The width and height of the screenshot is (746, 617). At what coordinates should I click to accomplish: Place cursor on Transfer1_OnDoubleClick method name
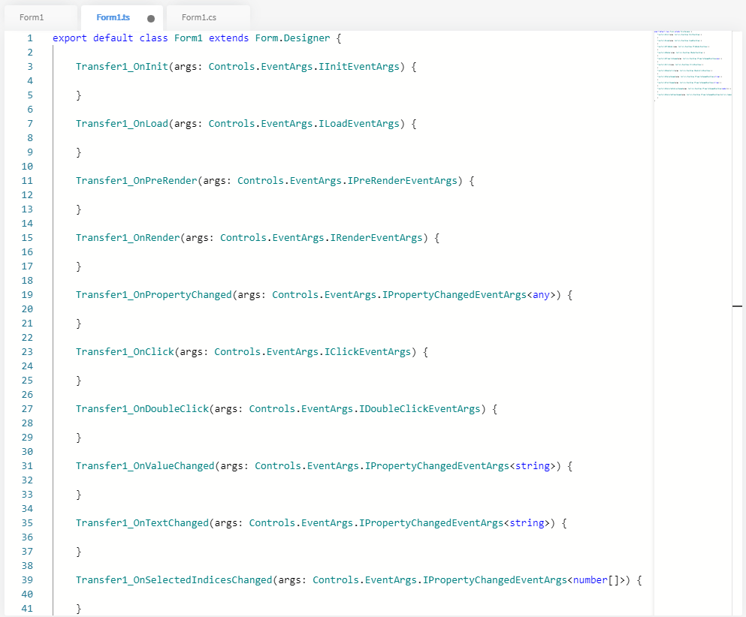pos(142,408)
